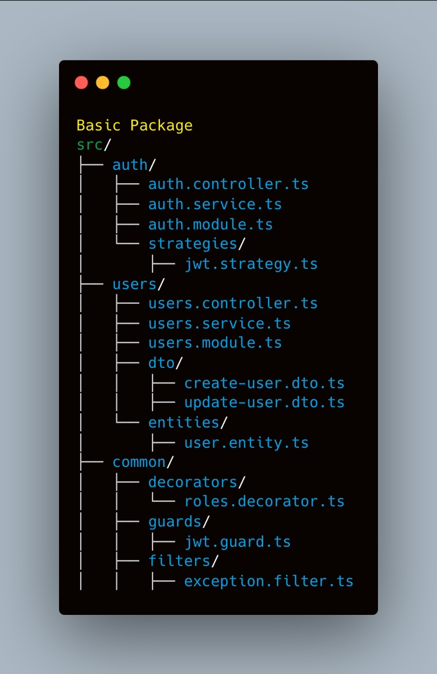The height and width of the screenshot is (674, 437).
Task: Open roles.decorator.ts file
Action: pyautogui.click(x=264, y=501)
